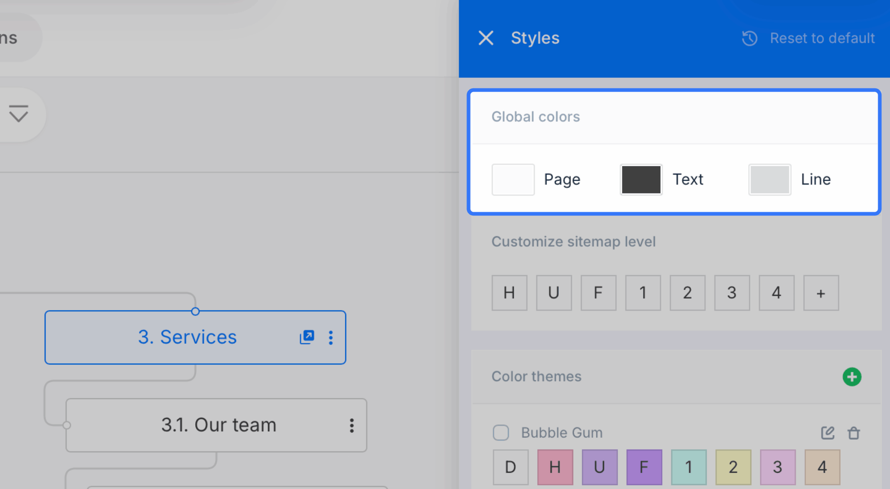The image size is (890, 489).
Task: Select the F sitemap level button
Action: coord(598,293)
